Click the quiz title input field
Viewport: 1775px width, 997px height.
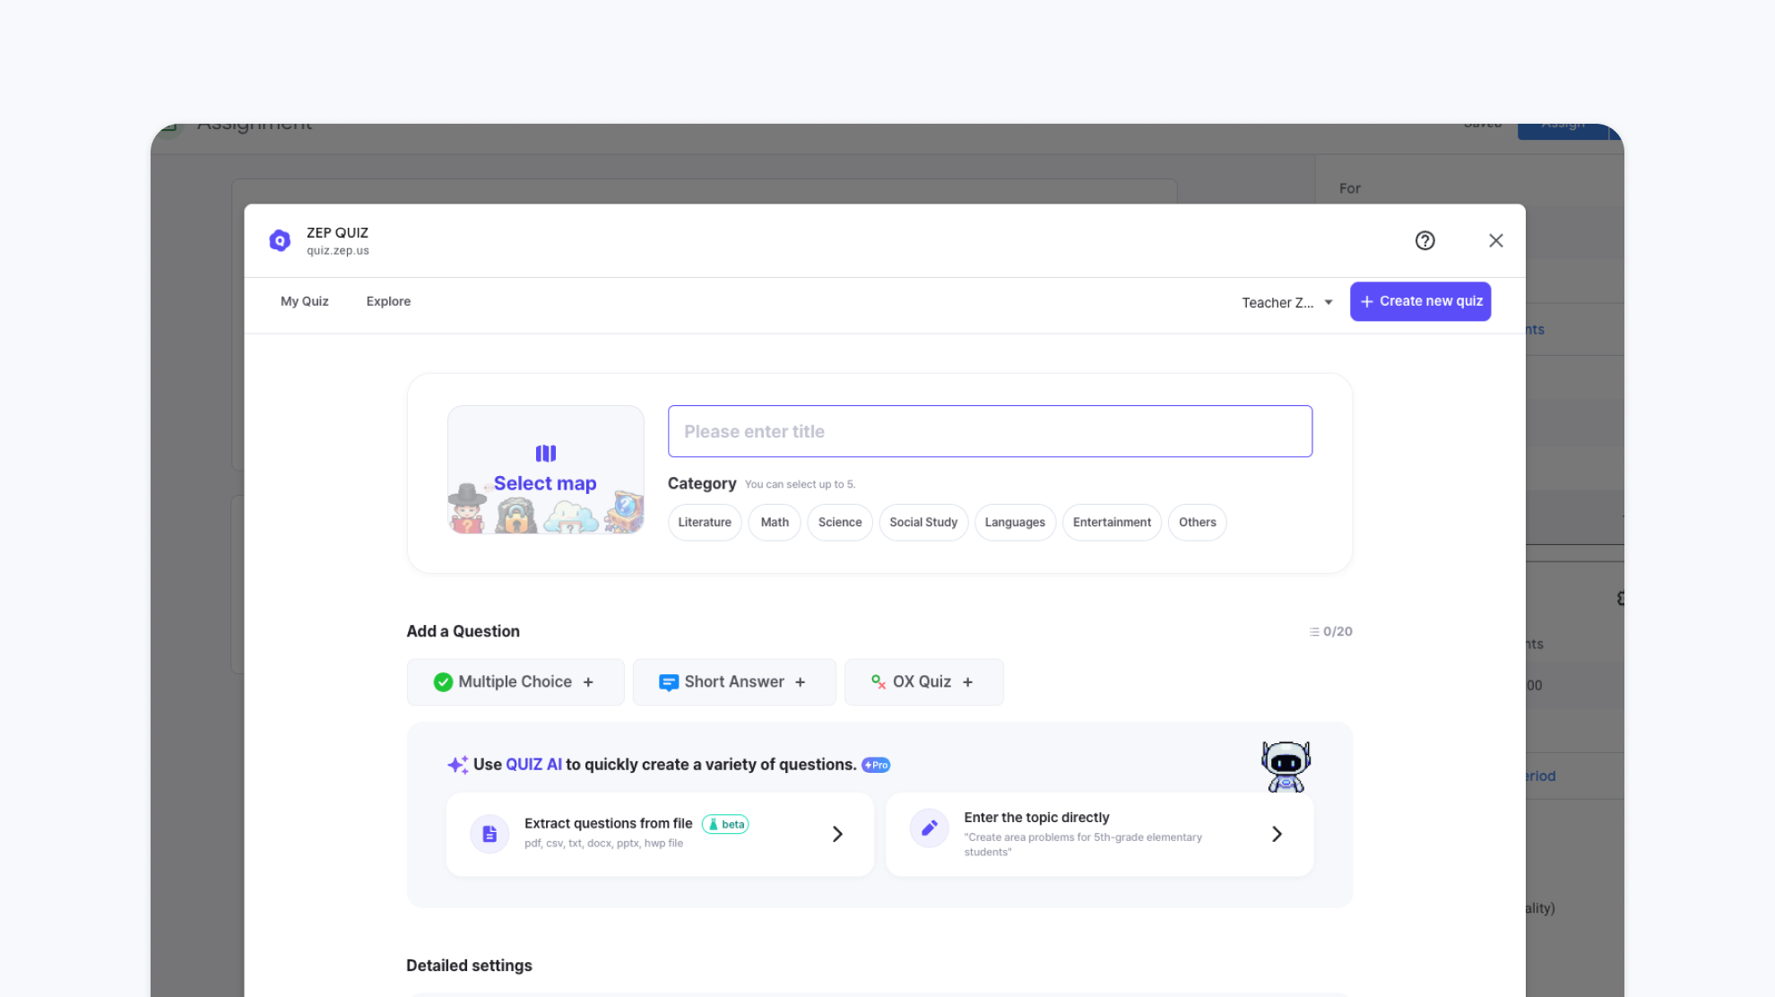point(990,431)
